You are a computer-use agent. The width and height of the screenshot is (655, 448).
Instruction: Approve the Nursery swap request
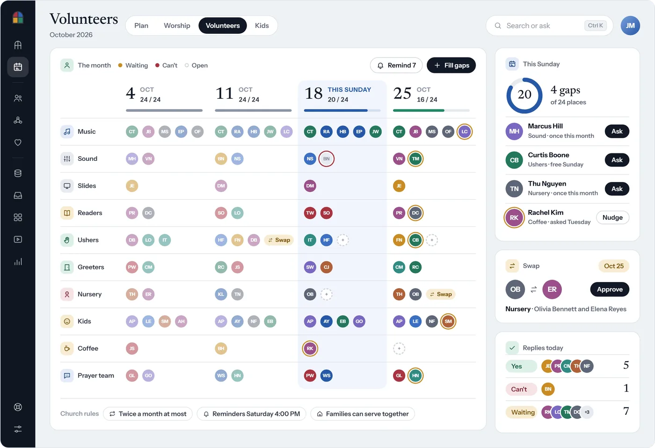610,289
